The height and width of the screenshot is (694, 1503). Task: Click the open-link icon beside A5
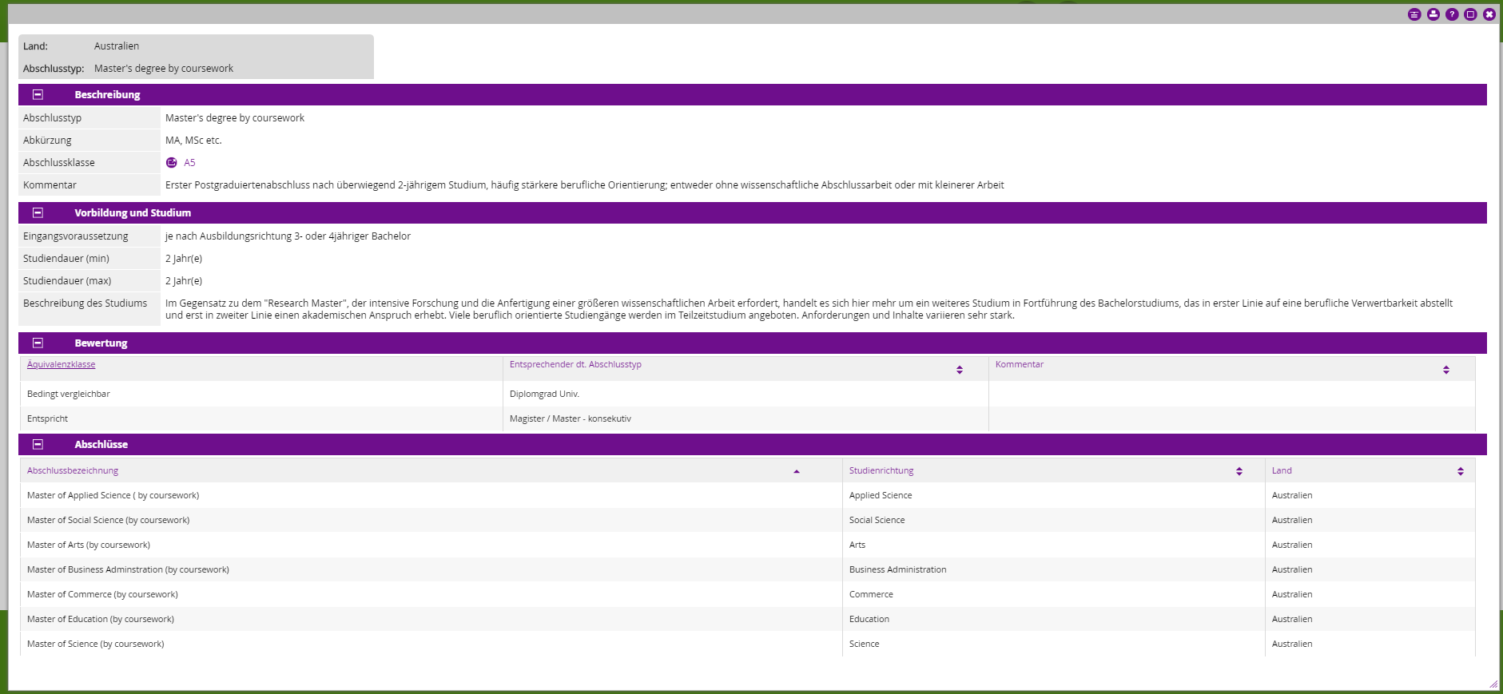pyautogui.click(x=171, y=163)
